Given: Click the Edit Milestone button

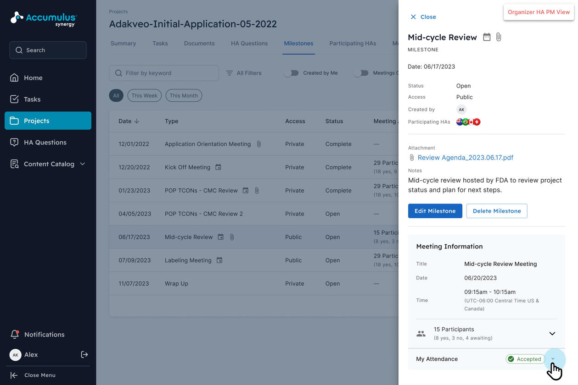Looking at the screenshot, I should click(x=435, y=211).
